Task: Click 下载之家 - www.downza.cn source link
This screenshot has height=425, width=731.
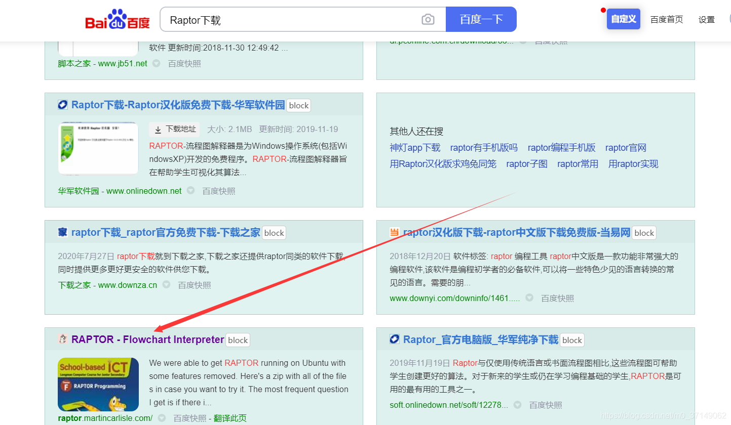Action: click(108, 285)
